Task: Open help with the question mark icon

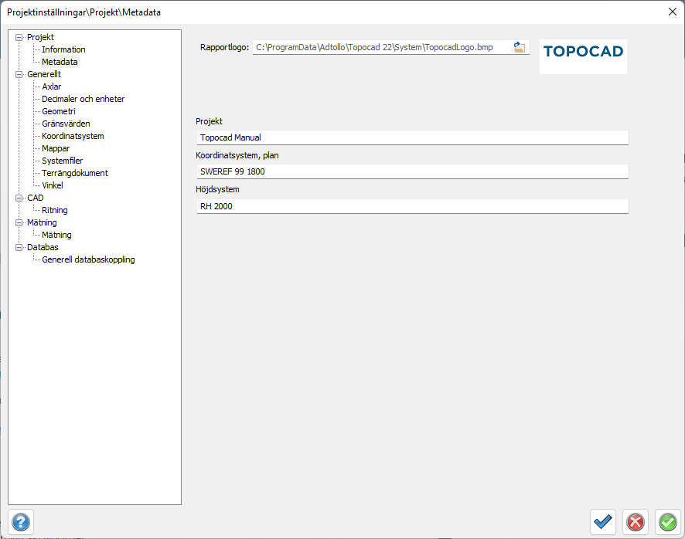Action: tap(21, 522)
